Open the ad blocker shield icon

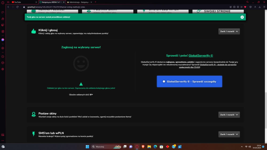tap(238, 7)
